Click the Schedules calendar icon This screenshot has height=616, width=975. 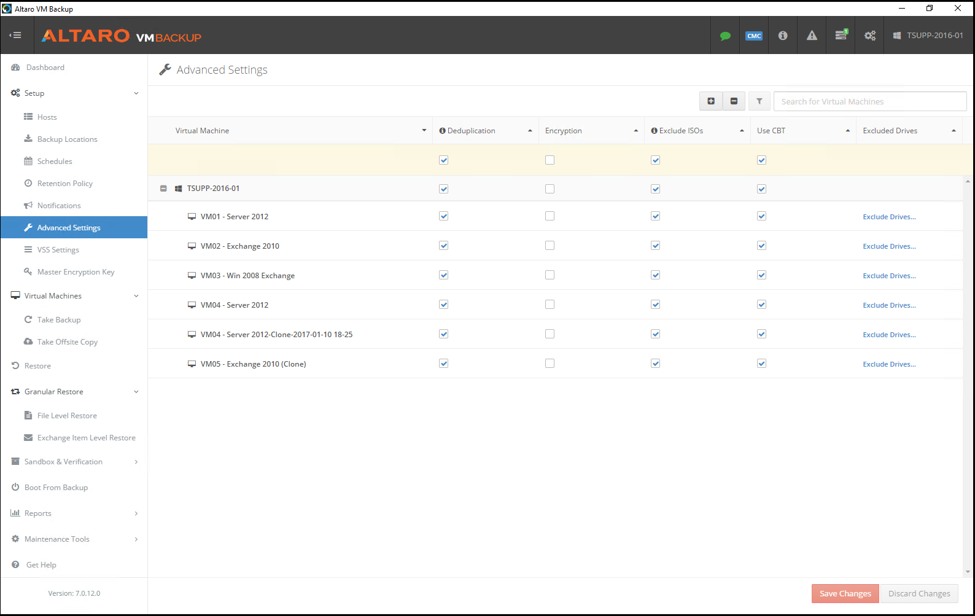click(x=28, y=161)
